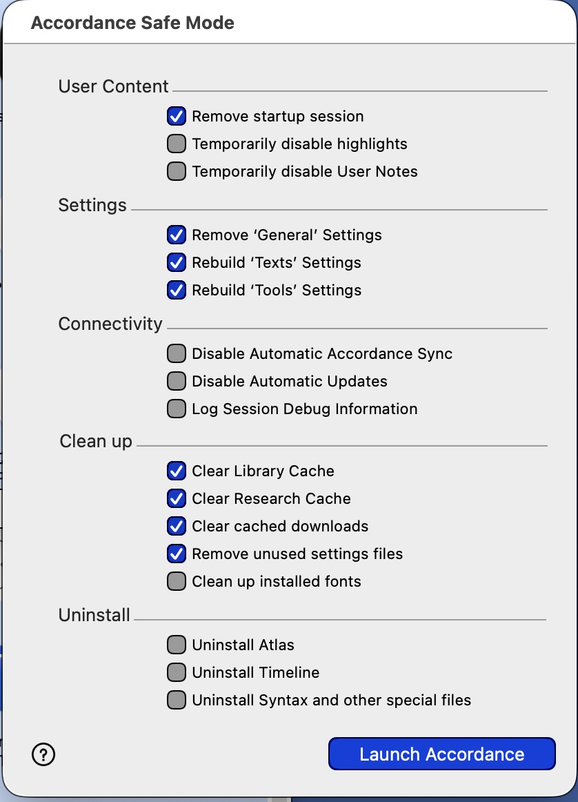
Task: Open the help question mark icon
Action: [x=43, y=754]
